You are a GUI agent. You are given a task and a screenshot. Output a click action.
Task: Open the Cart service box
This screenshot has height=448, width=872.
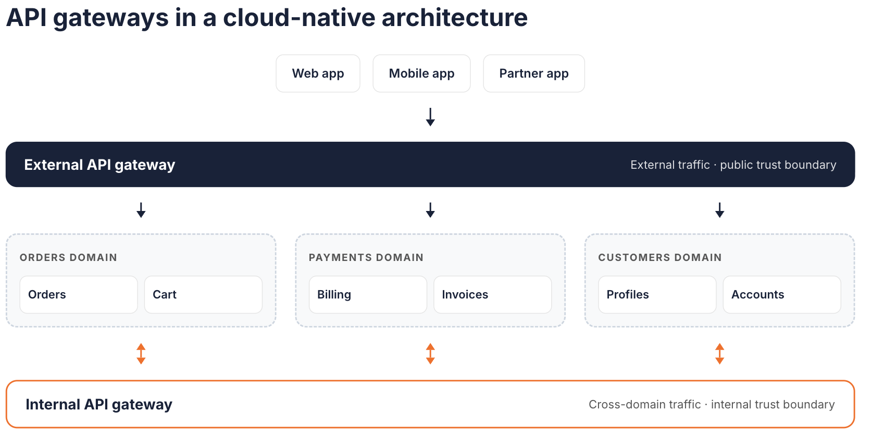[x=203, y=294]
